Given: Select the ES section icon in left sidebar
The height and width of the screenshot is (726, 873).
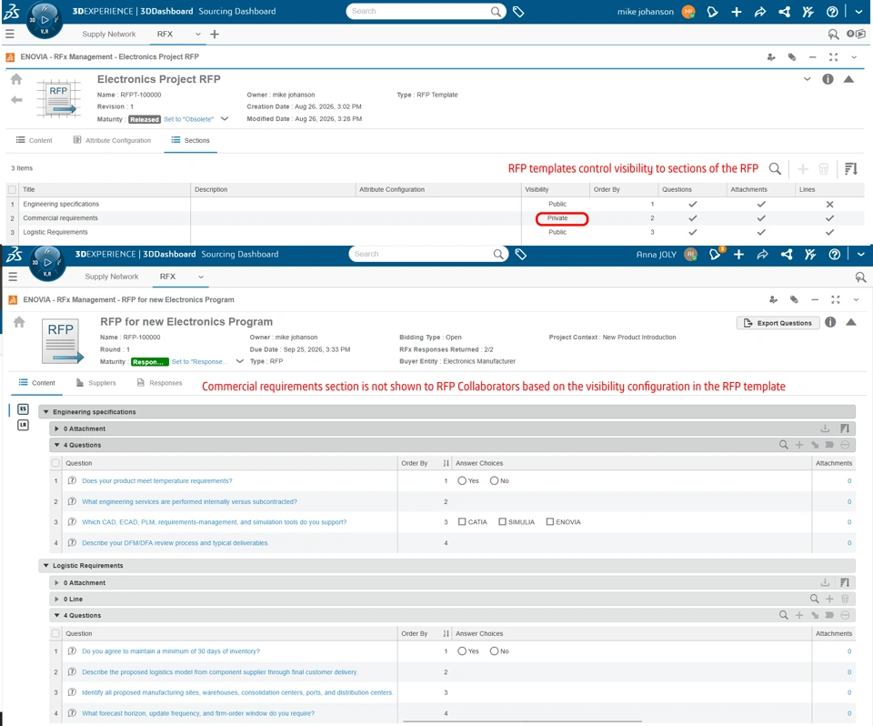Looking at the screenshot, I should [23, 409].
